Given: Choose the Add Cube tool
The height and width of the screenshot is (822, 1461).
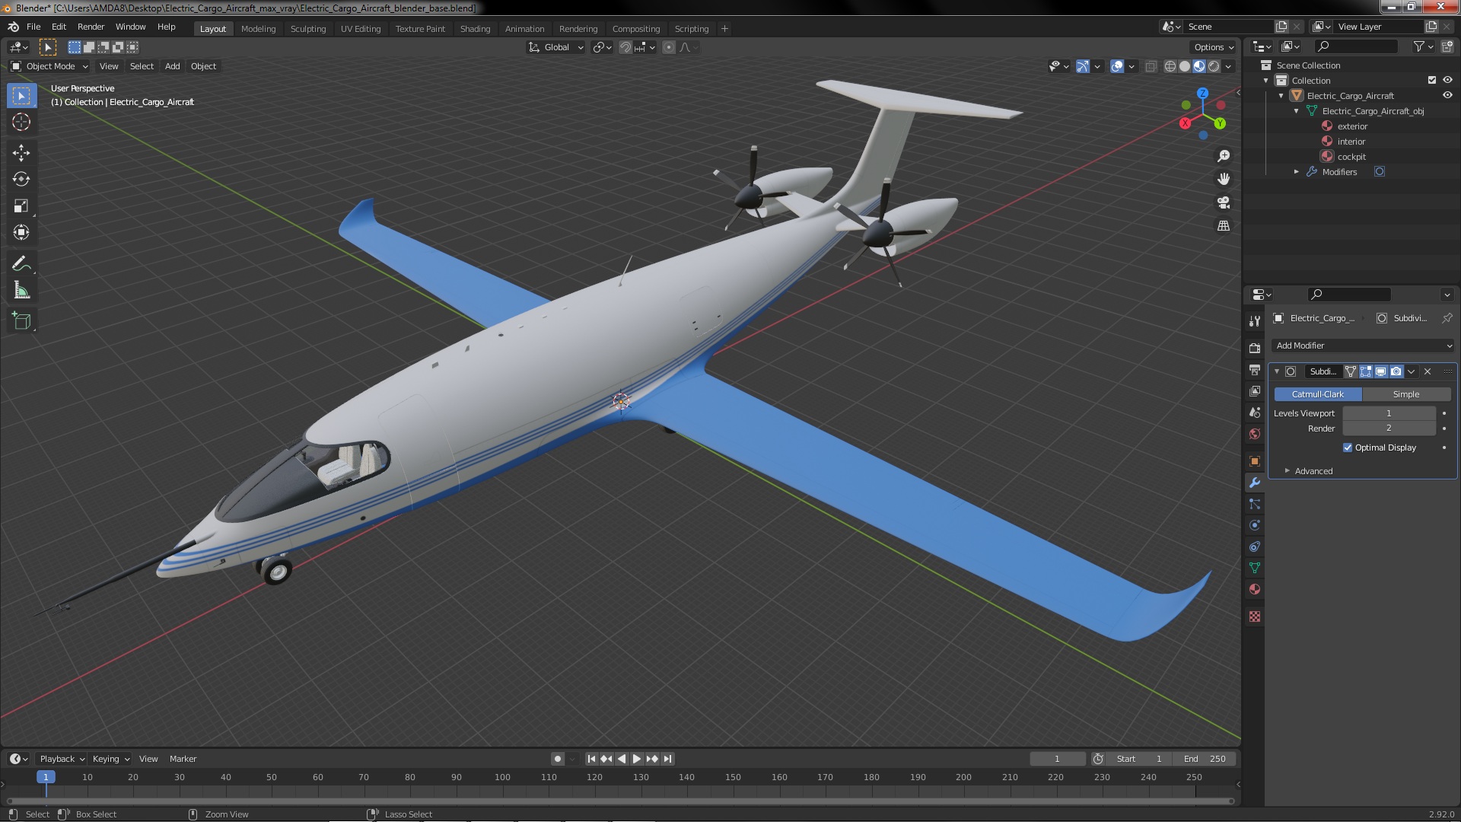Looking at the screenshot, I should 21,321.
